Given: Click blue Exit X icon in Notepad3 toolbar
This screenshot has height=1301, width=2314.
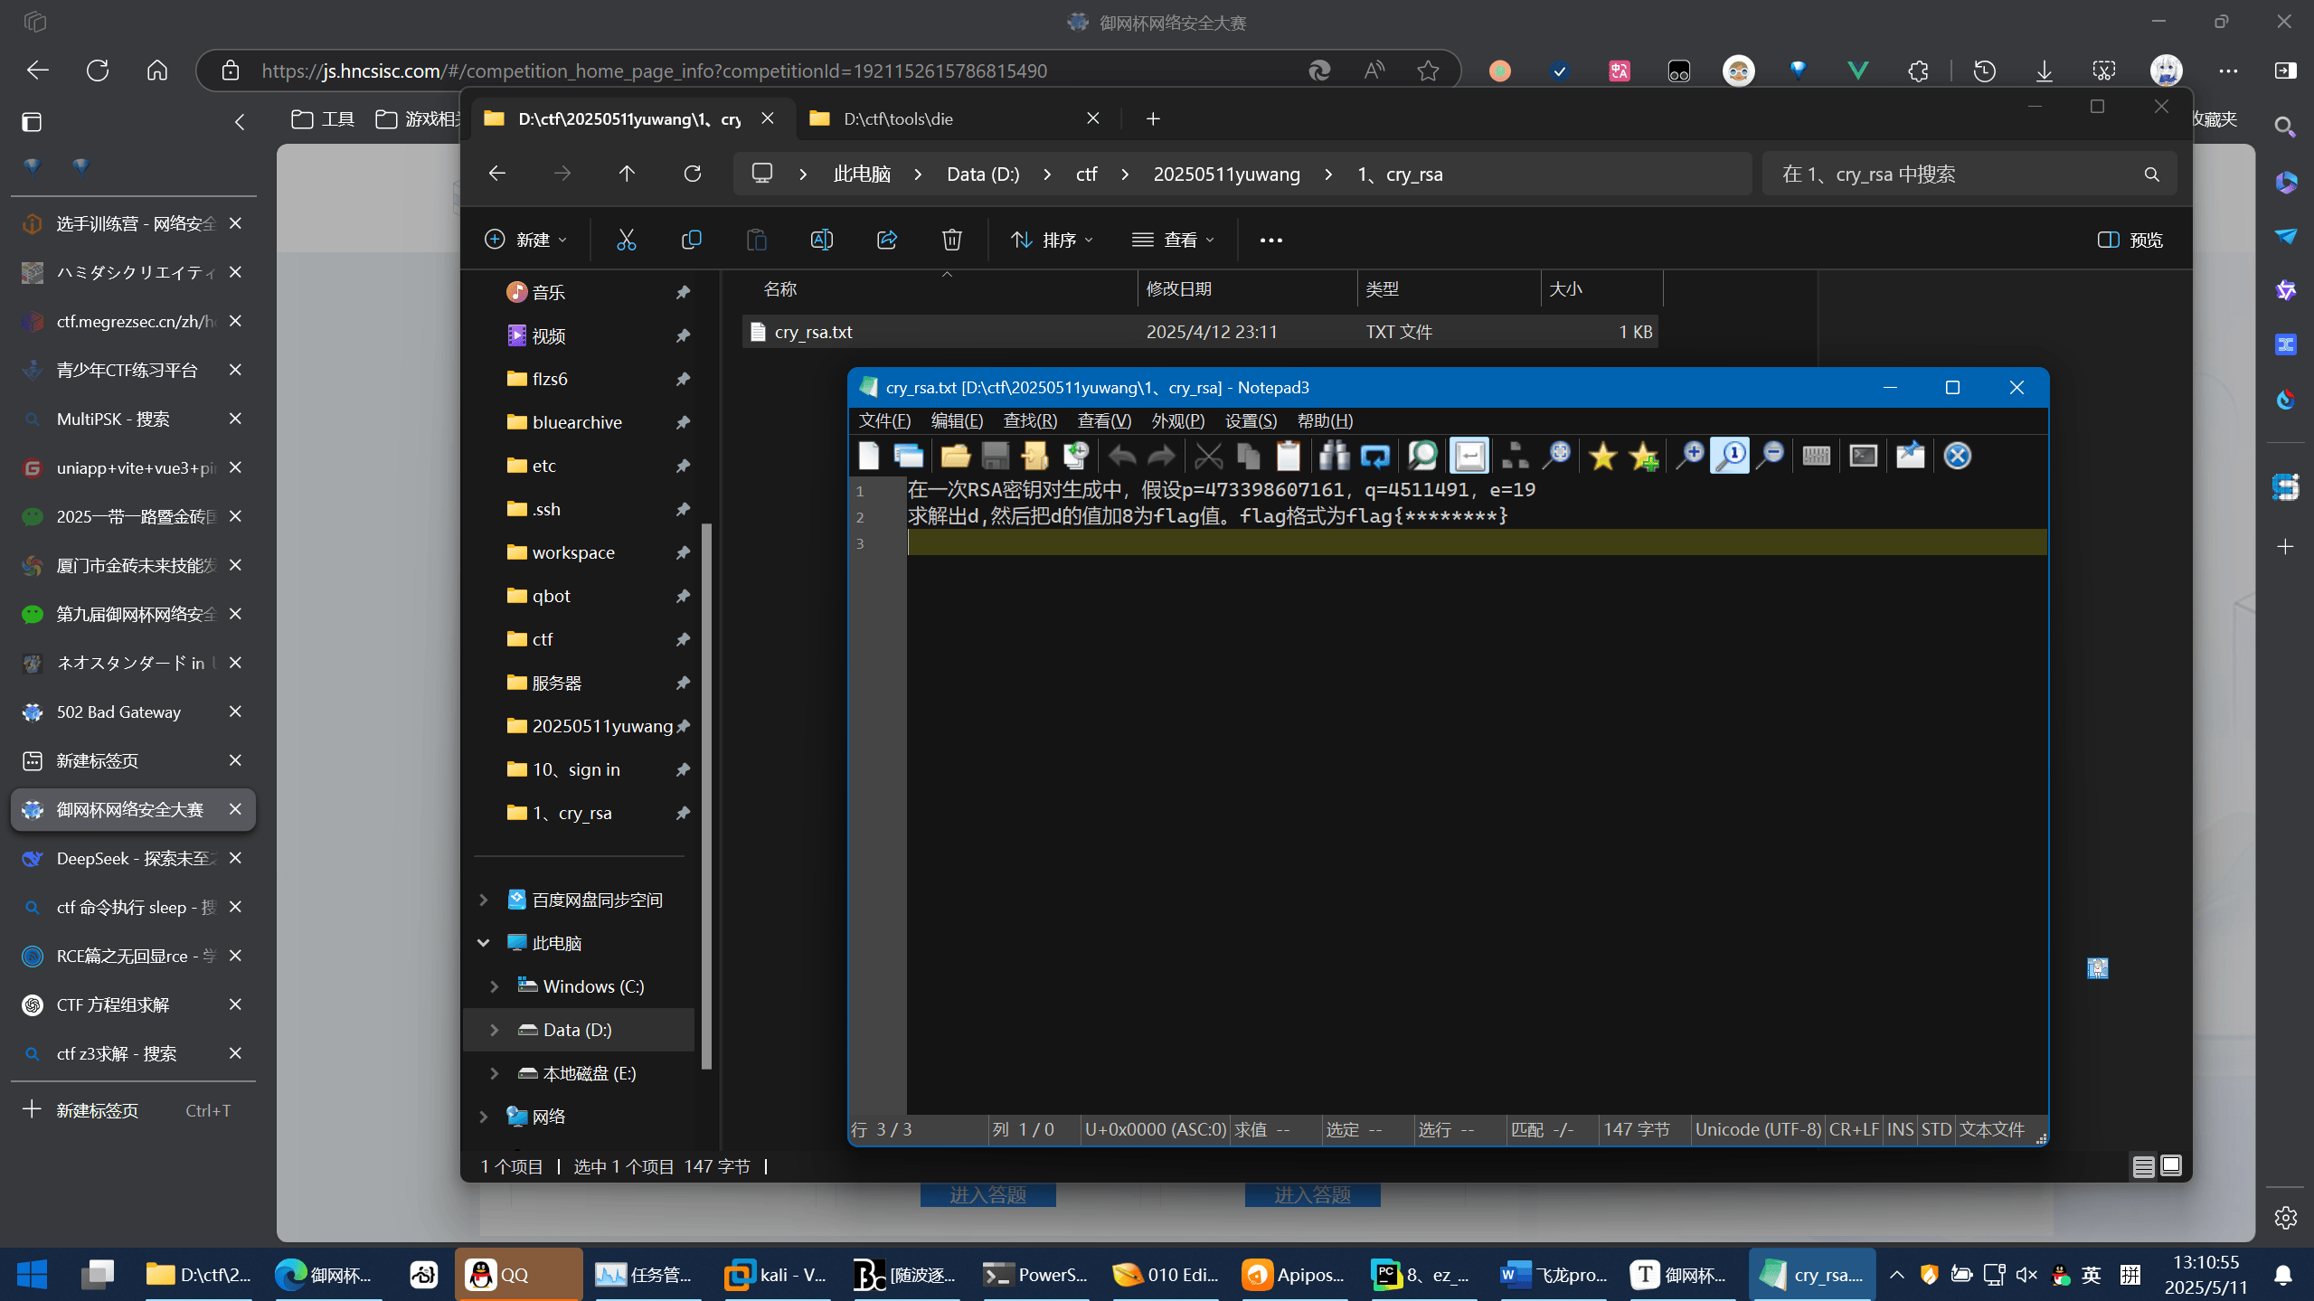Looking at the screenshot, I should pyautogui.click(x=1957, y=456).
